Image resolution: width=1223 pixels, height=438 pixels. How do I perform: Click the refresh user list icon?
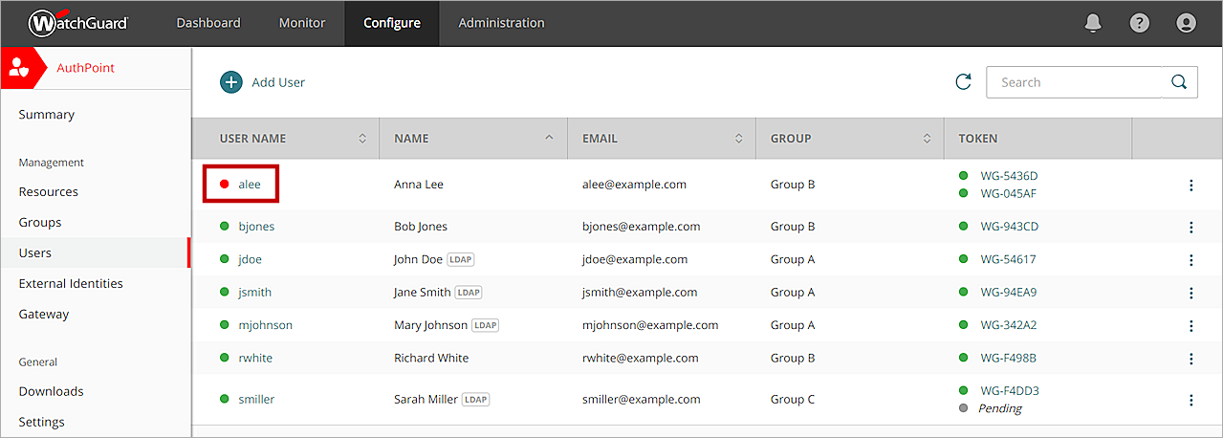coord(963,82)
